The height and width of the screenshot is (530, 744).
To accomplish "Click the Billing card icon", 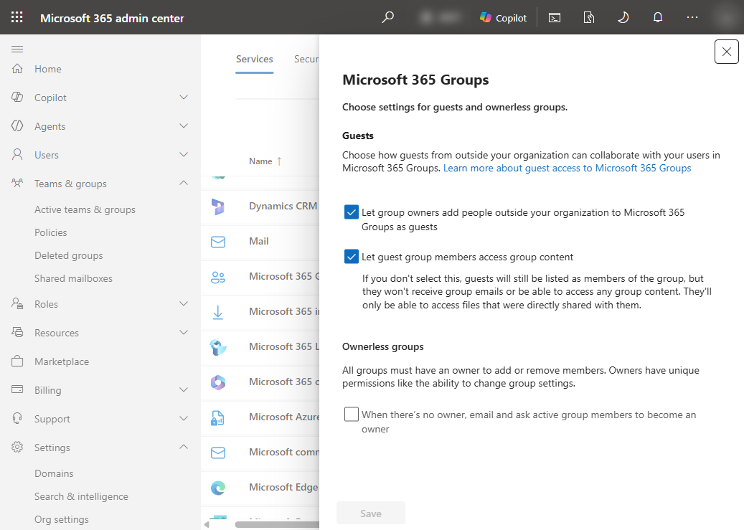I will (x=17, y=389).
